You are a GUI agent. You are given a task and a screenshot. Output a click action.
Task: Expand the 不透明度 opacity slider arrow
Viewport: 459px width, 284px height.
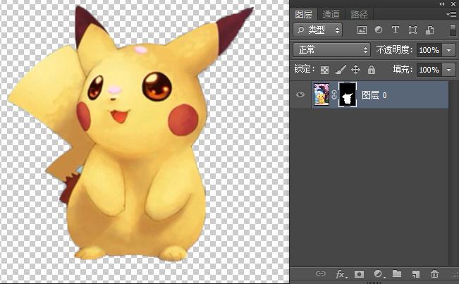click(449, 50)
